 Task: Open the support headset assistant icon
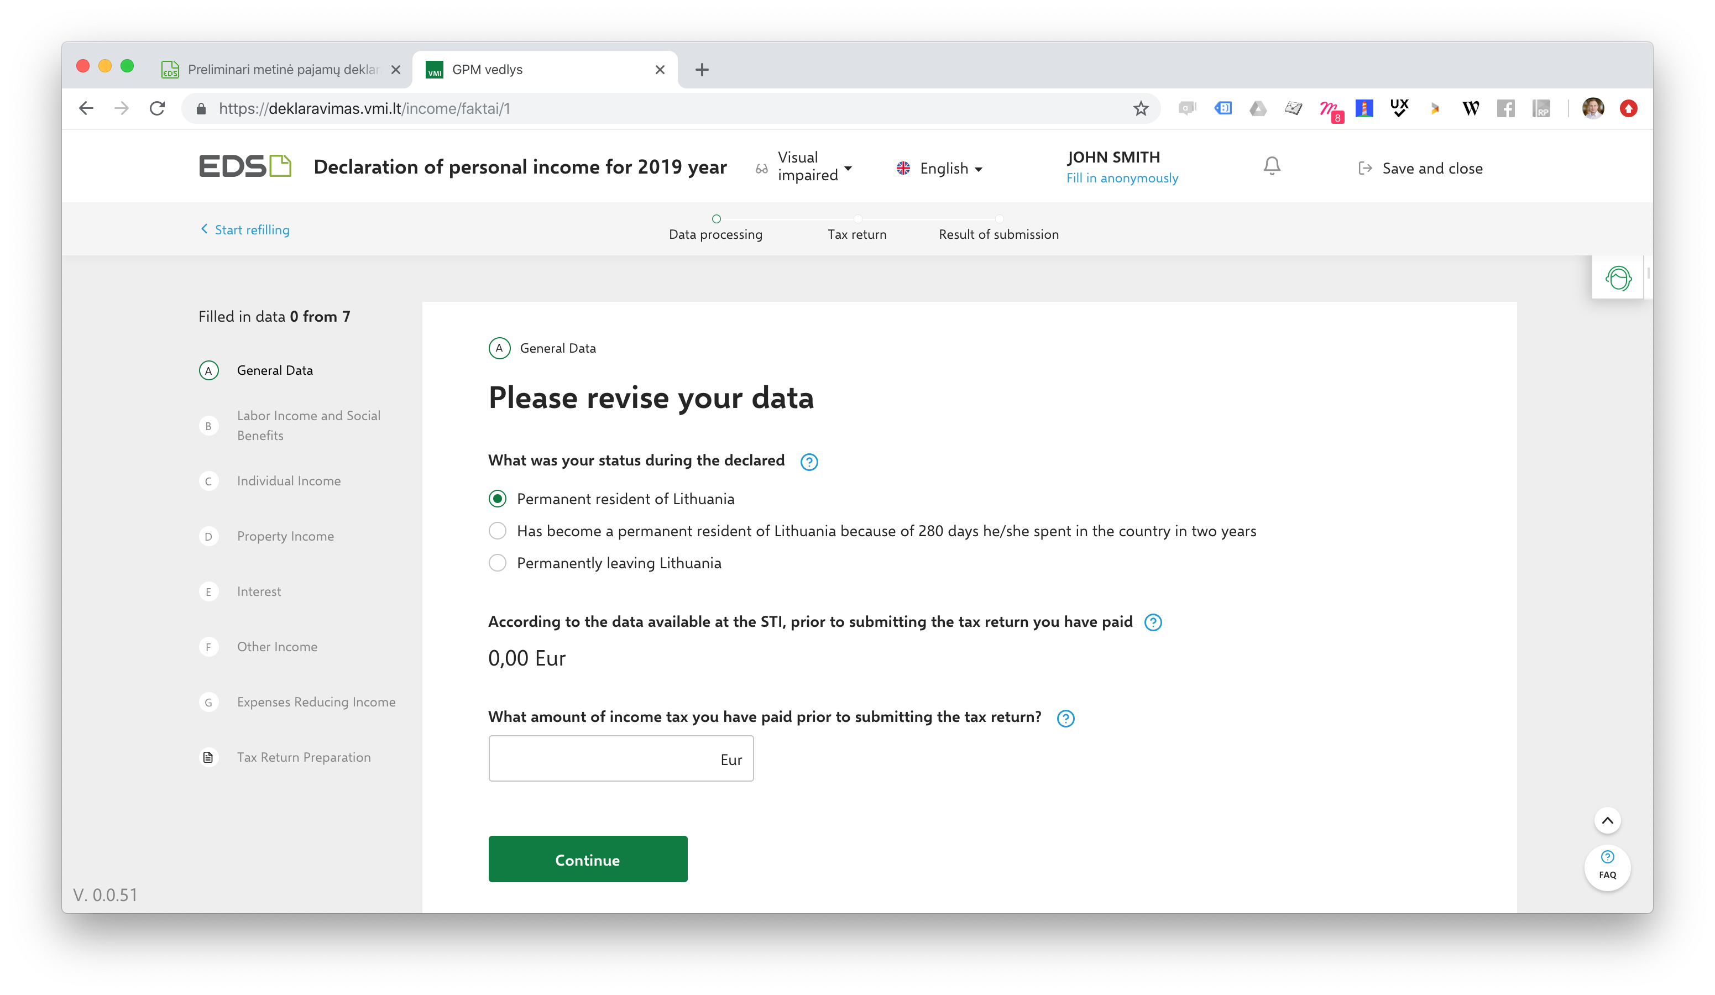click(1618, 277)
